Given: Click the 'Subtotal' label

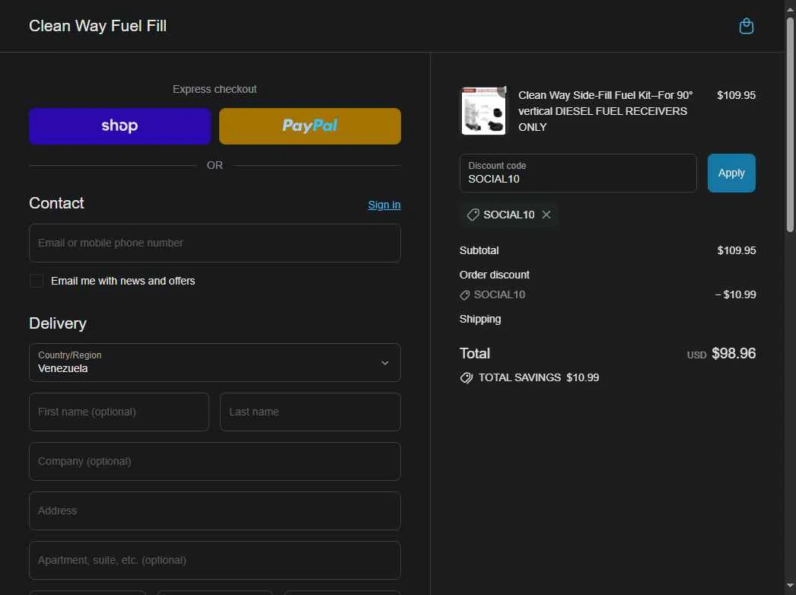Looking at the screenshot, I should pos(479,250).
